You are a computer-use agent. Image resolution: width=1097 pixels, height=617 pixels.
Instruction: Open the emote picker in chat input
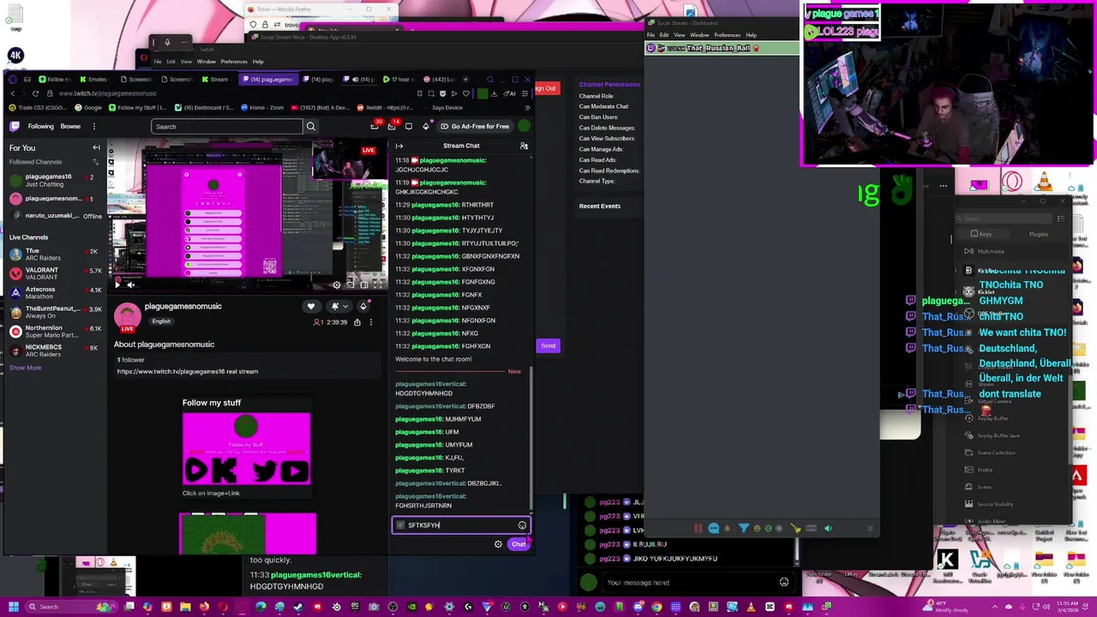(x=522, y=525)
